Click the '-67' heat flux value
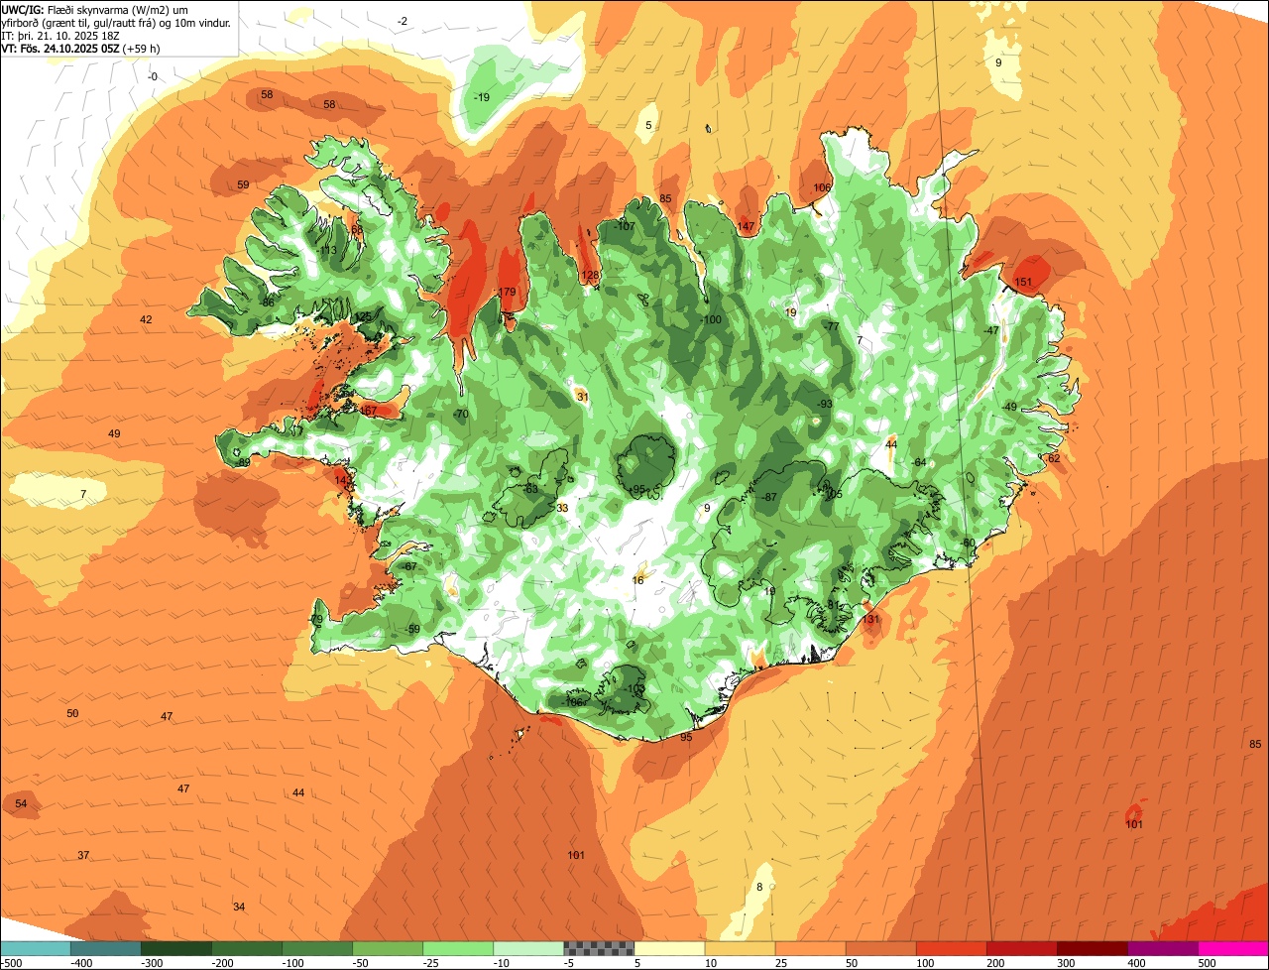1269x970 pixels. (x=409, y=567)
